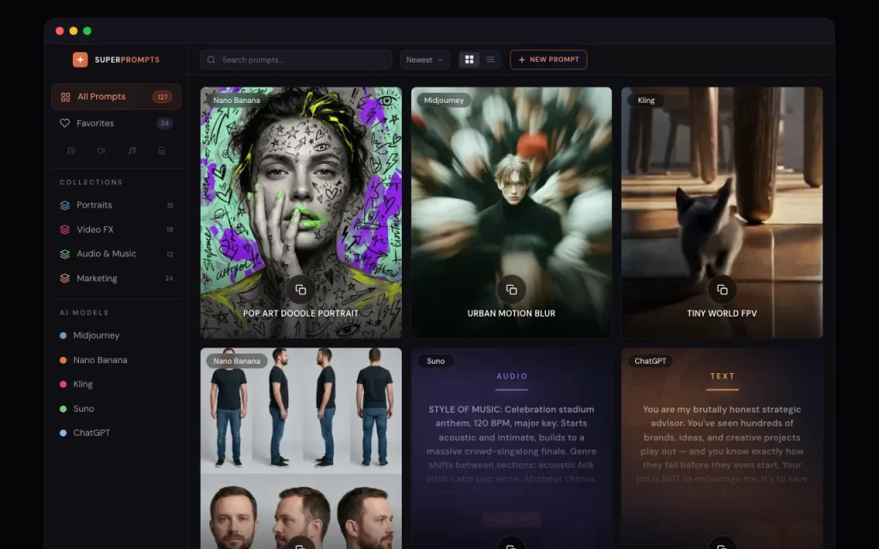Click the Audio & Music collection stack icon
This screenshot has width=879, height=549.
65,254
